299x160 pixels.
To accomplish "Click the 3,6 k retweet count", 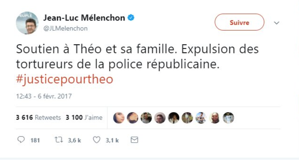I will pyautogui.click(x=74, y=140).
